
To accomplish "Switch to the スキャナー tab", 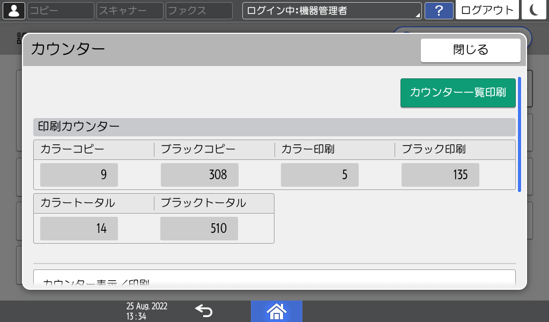I will 129,10.
